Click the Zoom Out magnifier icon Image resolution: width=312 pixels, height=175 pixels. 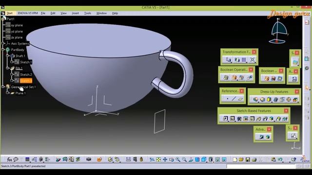(184, 159)
